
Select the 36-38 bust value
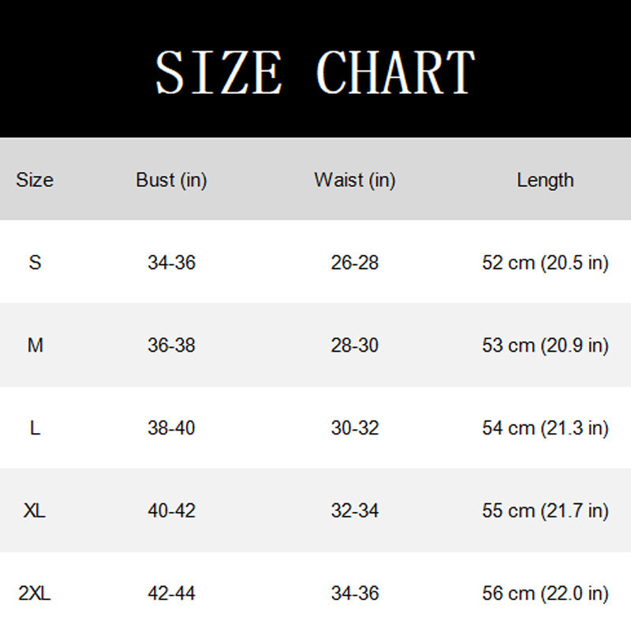[x=171, y=345]
